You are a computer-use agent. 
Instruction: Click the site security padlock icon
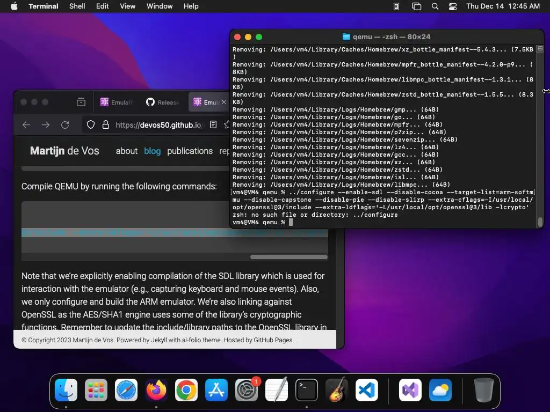tap(106, 124)
